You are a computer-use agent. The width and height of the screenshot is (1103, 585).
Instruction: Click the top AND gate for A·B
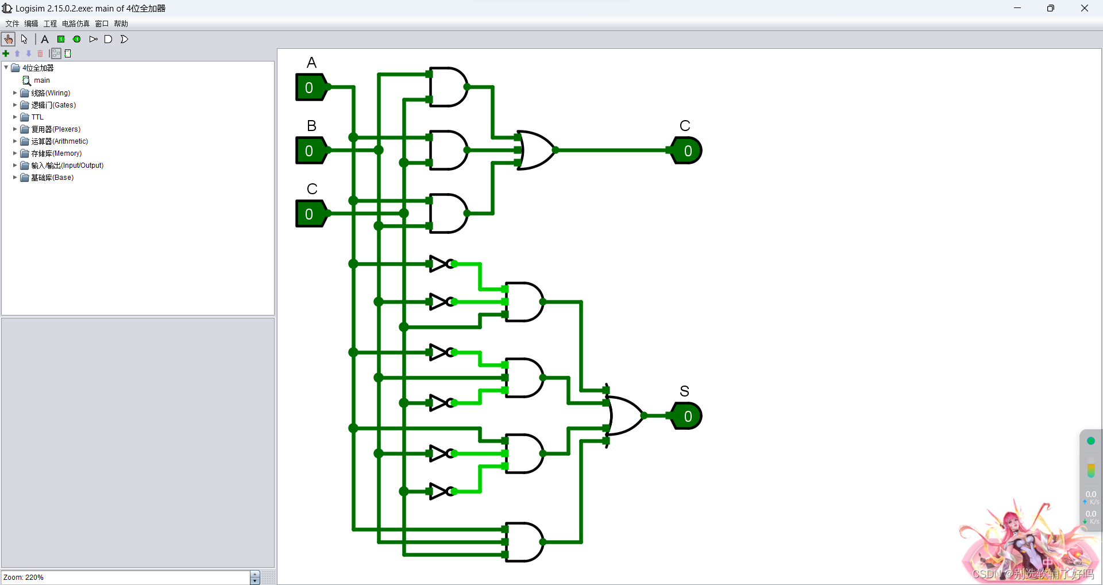(449, 87)
